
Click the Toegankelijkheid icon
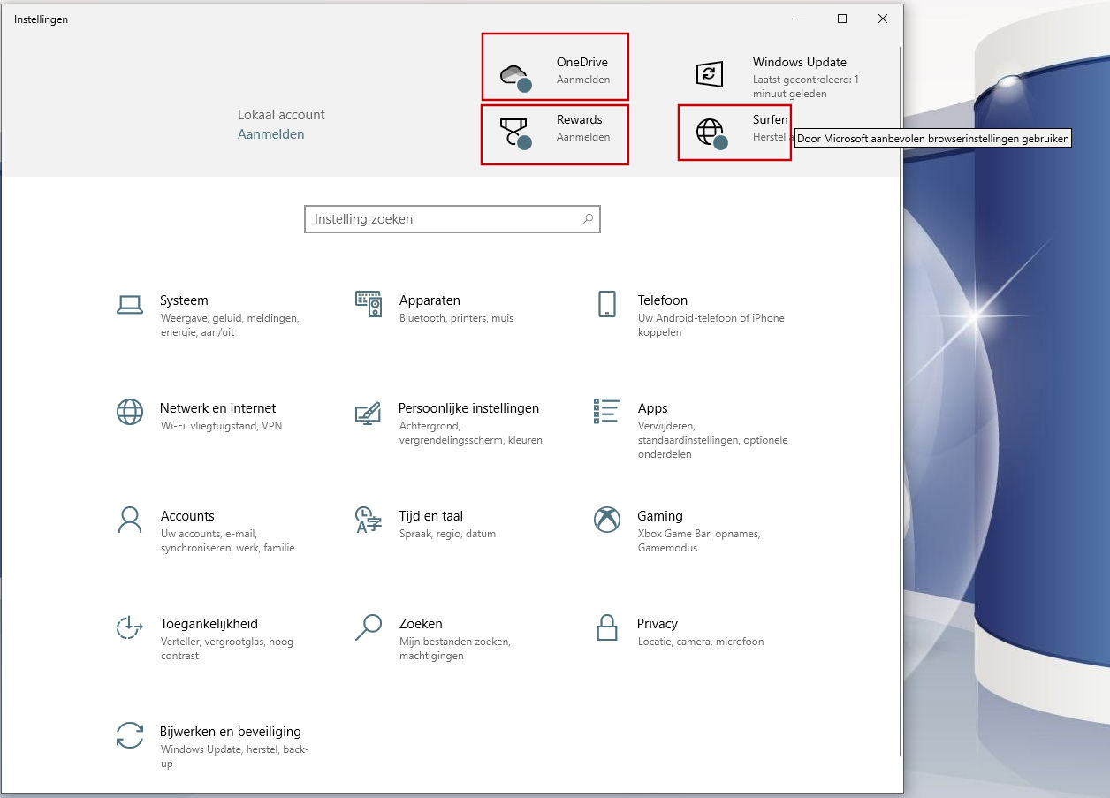point(130,627)
